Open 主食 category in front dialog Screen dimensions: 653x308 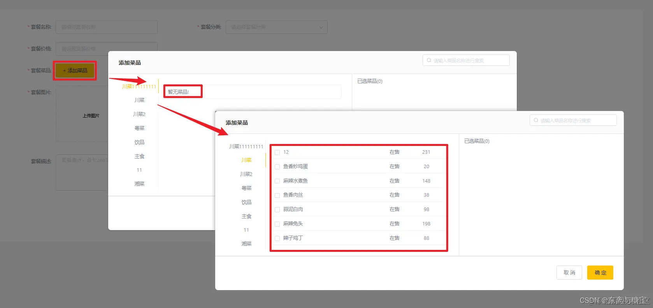(246, 216)
